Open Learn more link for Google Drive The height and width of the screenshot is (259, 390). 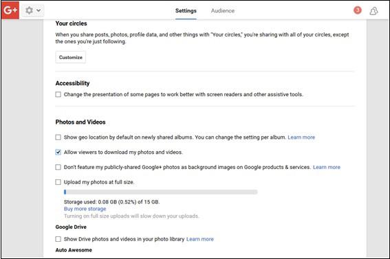pyautogui.click(x=200, y=239)
